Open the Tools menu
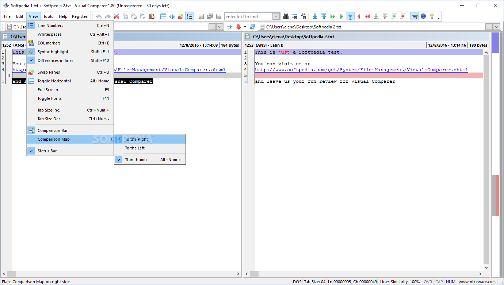This screenshot has width=504, height=285. coord(48,16)
